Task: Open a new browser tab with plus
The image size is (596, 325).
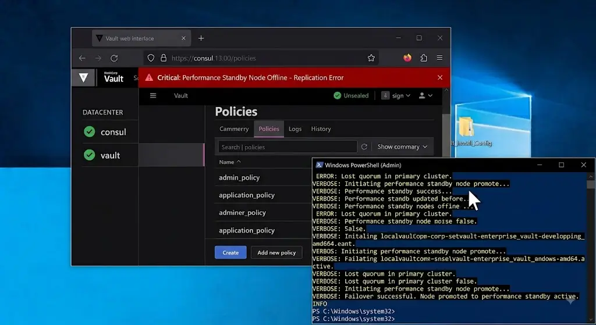Action: (x=201, y=38)
